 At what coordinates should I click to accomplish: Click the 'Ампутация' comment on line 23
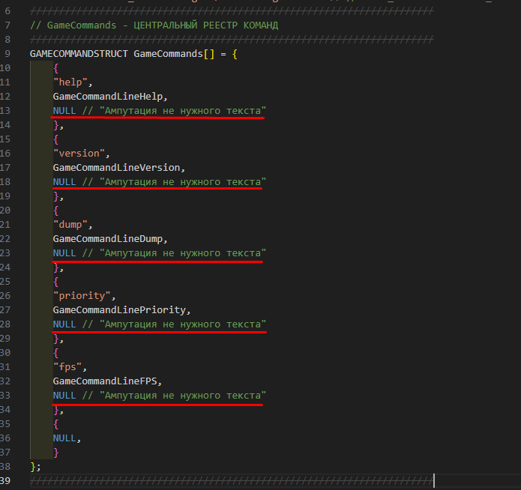174,253
